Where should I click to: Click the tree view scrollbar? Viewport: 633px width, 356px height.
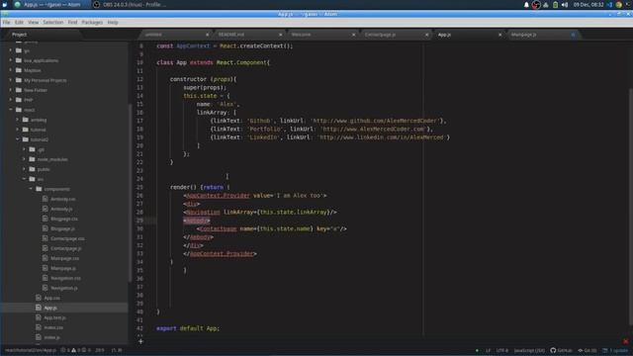[x=130, y=192]
